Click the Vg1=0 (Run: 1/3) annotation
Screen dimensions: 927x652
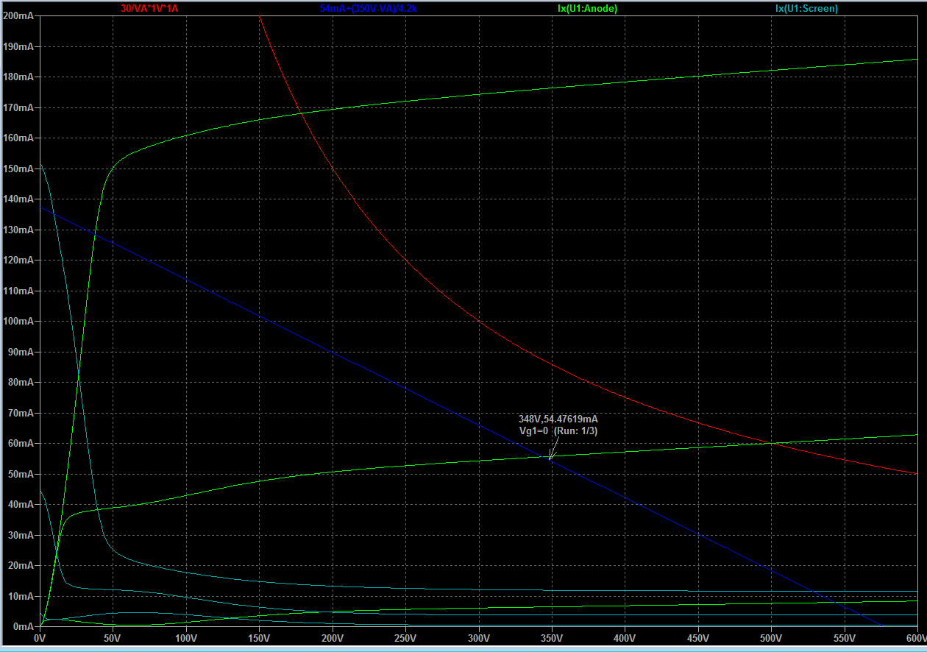[558, 431]
